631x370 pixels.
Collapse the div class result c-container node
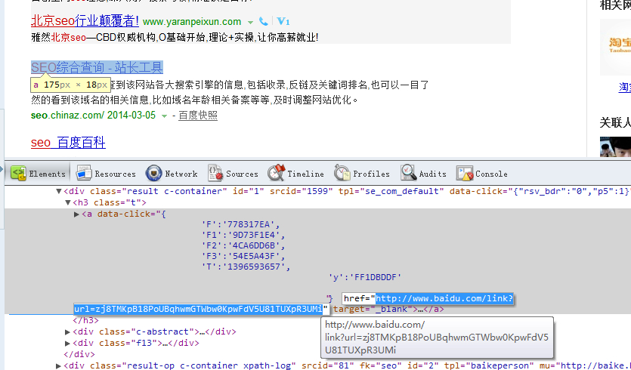click(59, 191)
